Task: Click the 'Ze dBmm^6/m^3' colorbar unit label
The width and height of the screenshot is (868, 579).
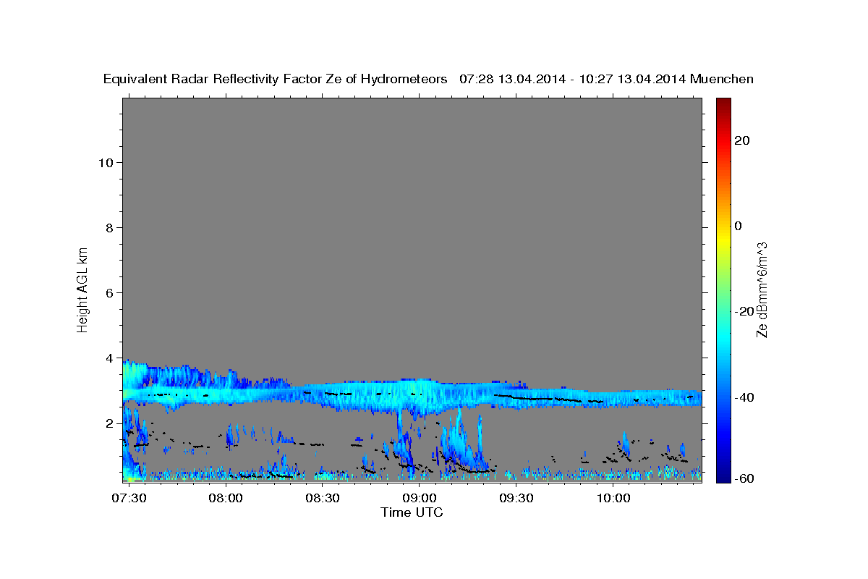Action: (762, 289)
